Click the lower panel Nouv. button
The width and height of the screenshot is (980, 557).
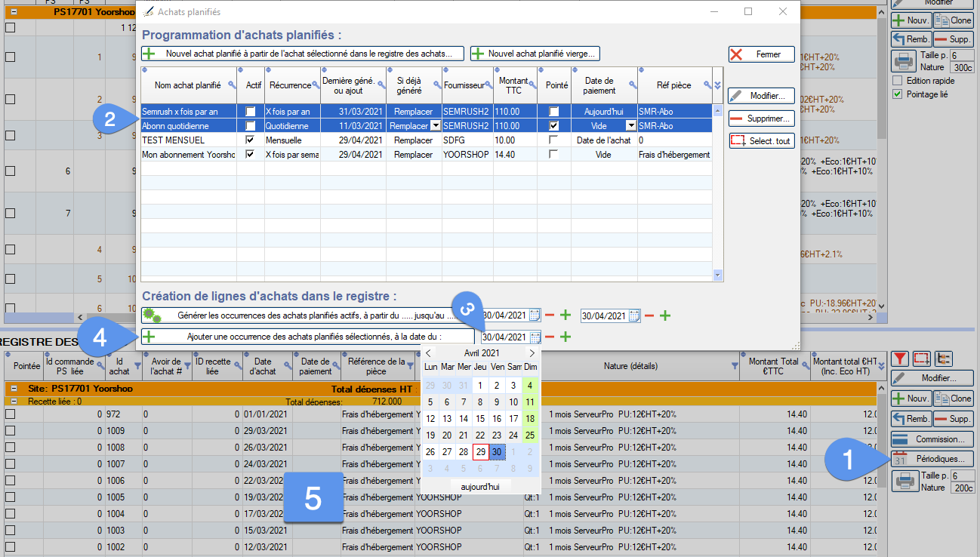911,399
